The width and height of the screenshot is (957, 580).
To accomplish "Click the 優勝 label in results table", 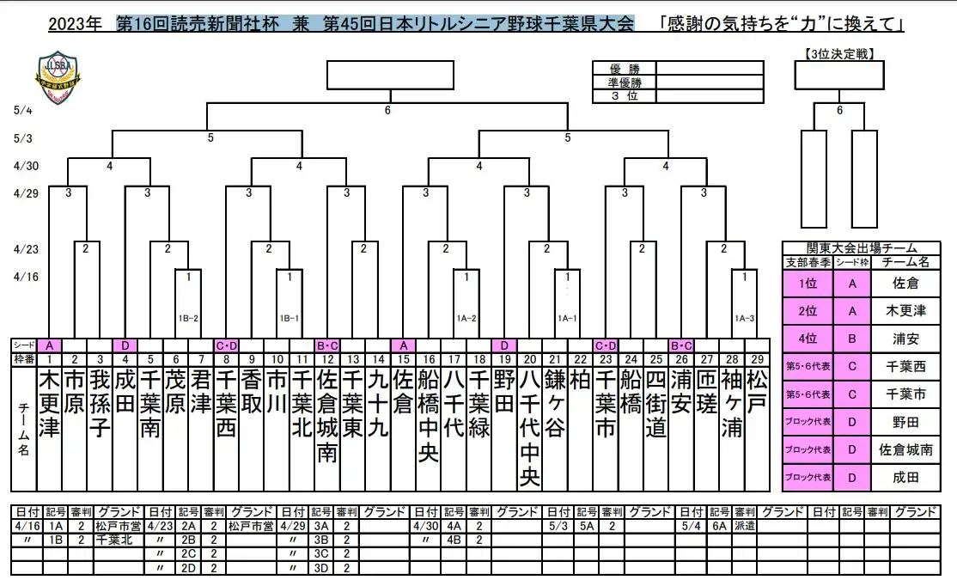I will (624, 69).
